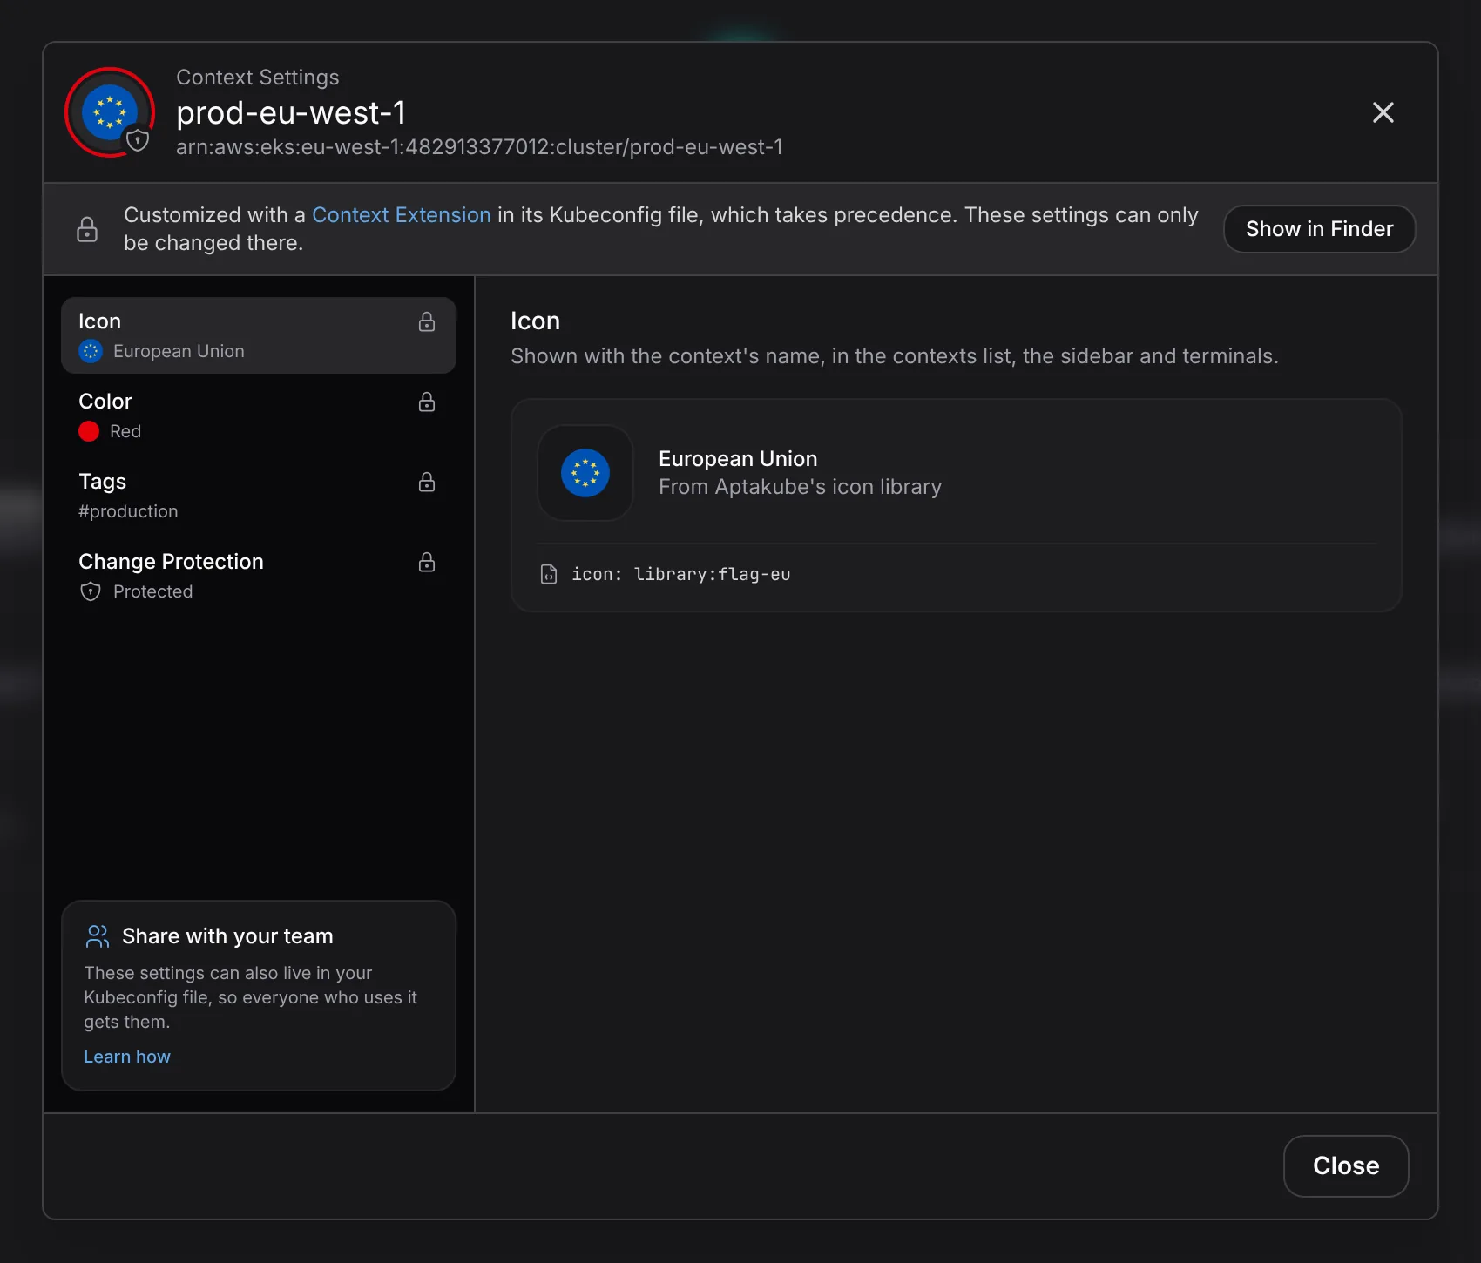Click small EU flag beside European Union in sidebar
The image size is (1481, 1263).
[x=91, y=351]
